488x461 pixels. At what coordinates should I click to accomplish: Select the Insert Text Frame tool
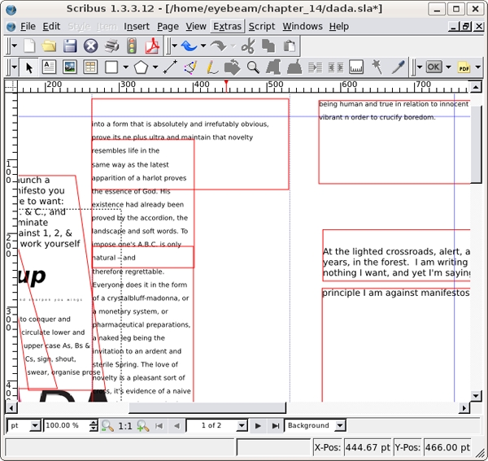tap(50, 67)
